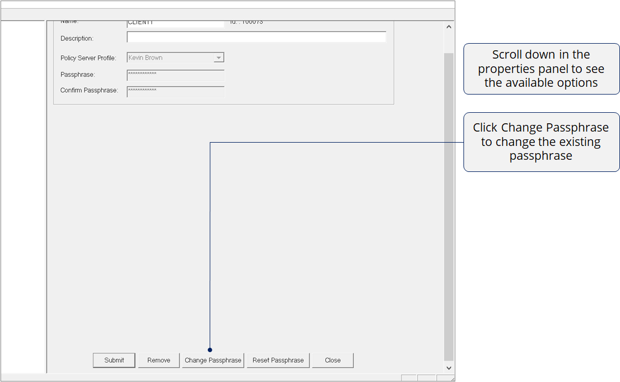Viewport: 620px width, 382px height.
Task: Click the Policy Server Profile label
Action: 88,58
